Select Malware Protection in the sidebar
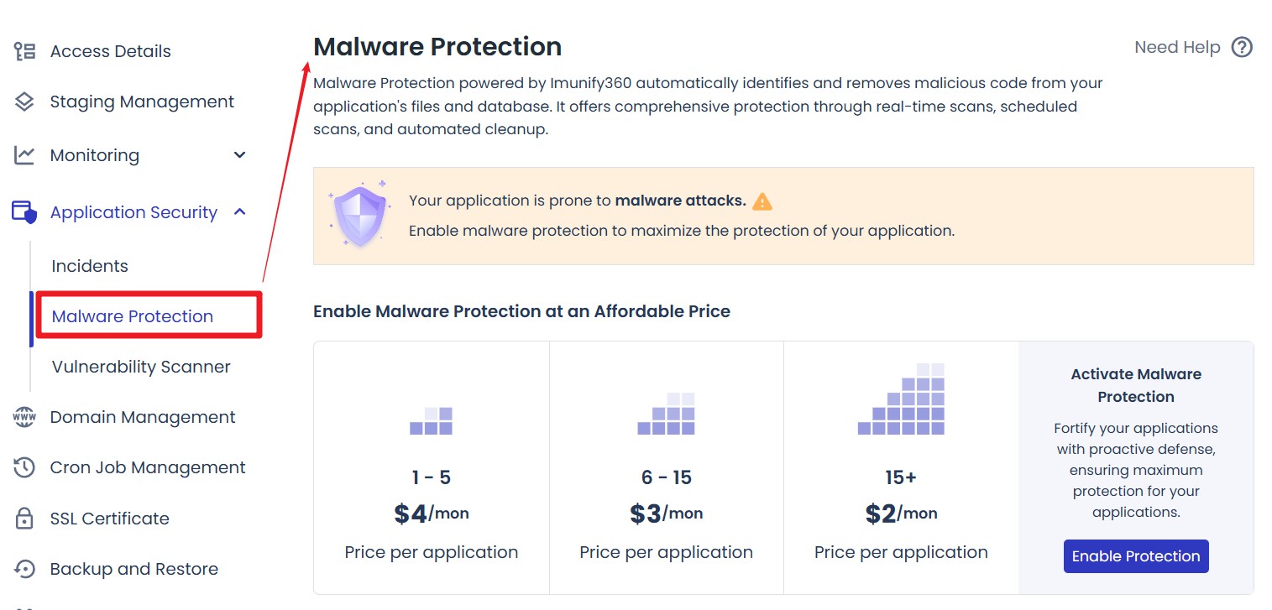The image size is (1272, 610). [x=132, y=316]
